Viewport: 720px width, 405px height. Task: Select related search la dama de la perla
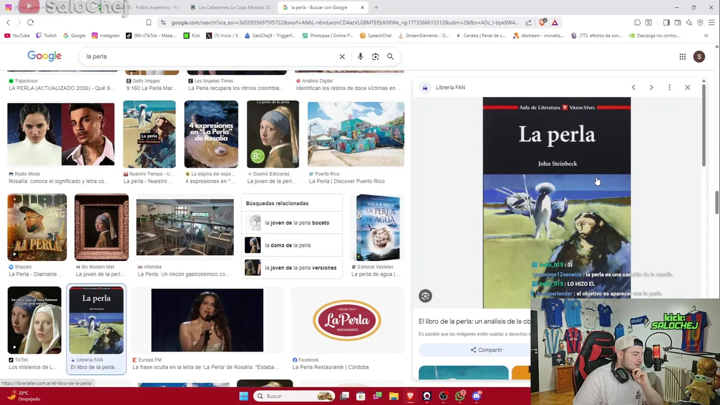tap(292, 245)
